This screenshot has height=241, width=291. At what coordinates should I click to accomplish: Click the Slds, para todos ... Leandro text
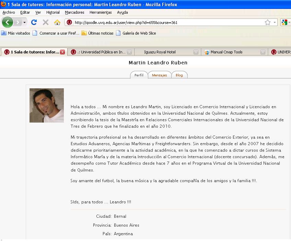(101, 202)
